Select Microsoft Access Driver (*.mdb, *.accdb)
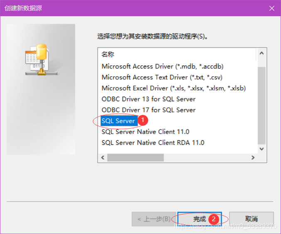281x234 pixels. point(162,66)
